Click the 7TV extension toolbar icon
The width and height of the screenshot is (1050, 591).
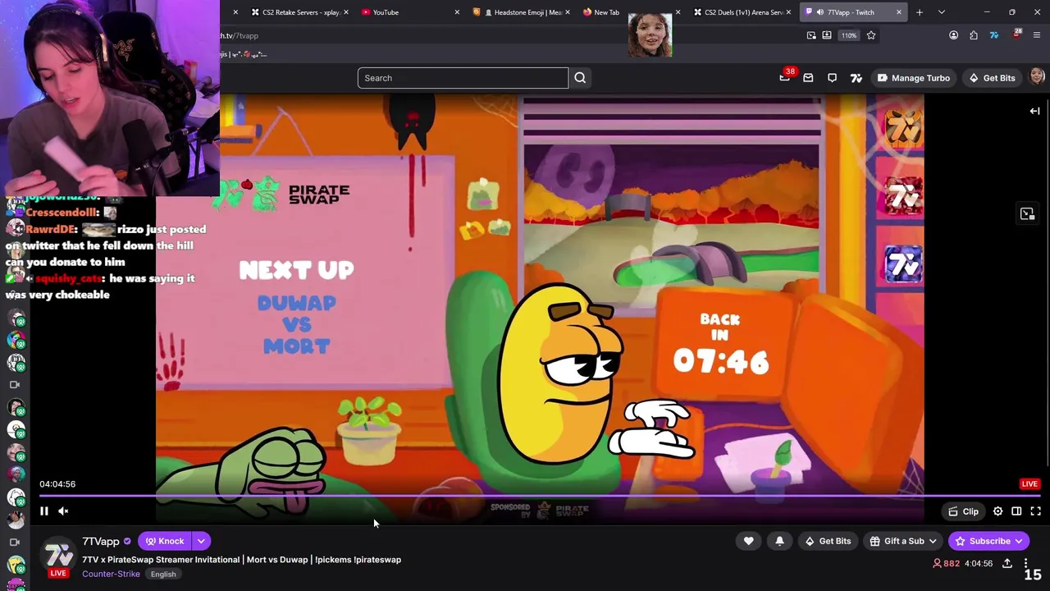tap(994, 35)
